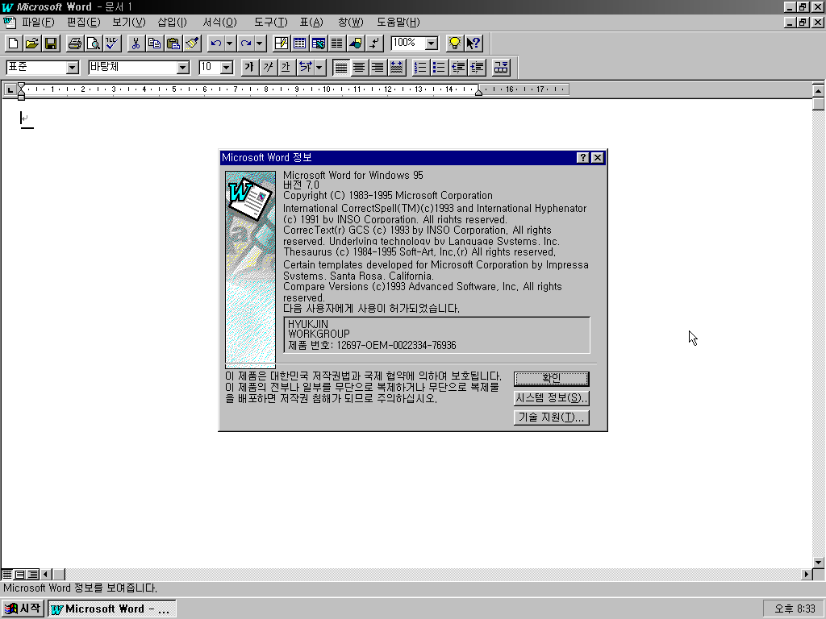Click the 확인 button in dialog
Image resolution: width=826 pixels, height=619 pixels.
tap(552, 379)
